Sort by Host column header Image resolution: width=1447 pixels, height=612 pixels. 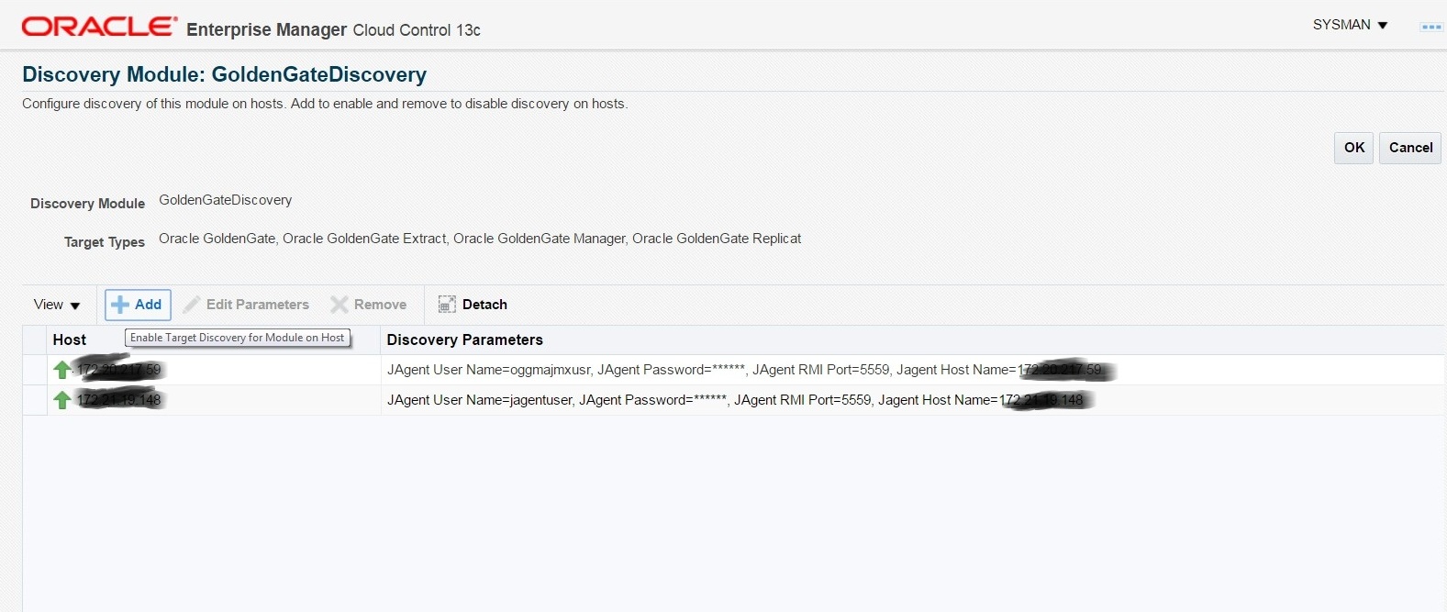pos(70,339)
